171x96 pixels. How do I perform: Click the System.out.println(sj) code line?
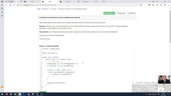point(56,83)
